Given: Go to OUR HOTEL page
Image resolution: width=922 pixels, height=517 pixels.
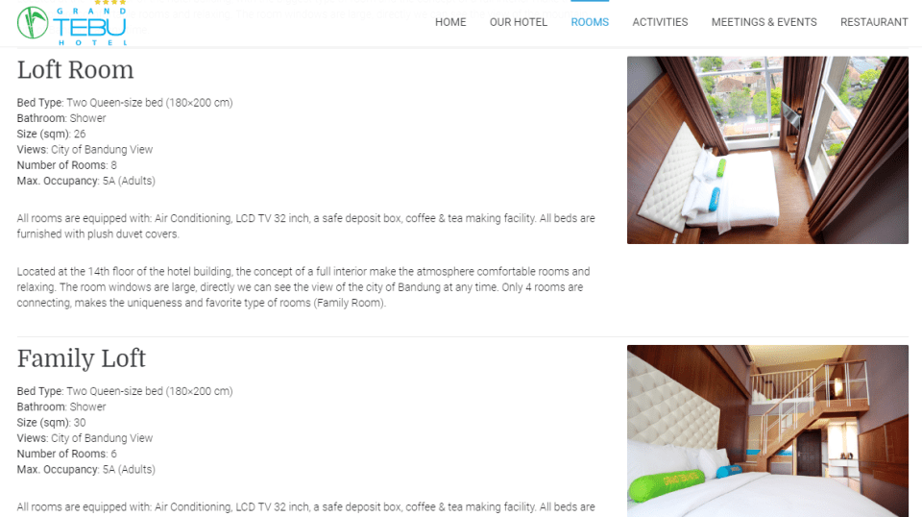Looking at the screenshot, I should coord(518,22).
